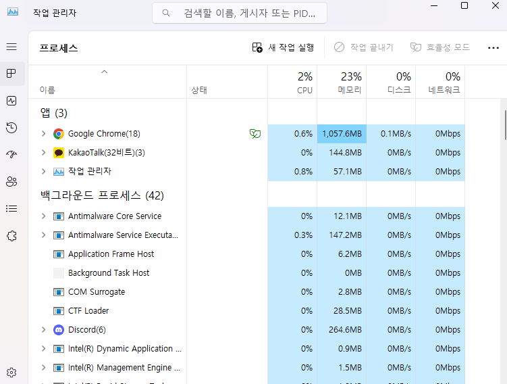Click the vertical scrollbar thumb
507x384 pixels.
[x=505, y=125]
